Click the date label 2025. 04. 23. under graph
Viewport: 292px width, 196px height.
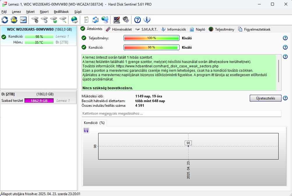(188, 170)
